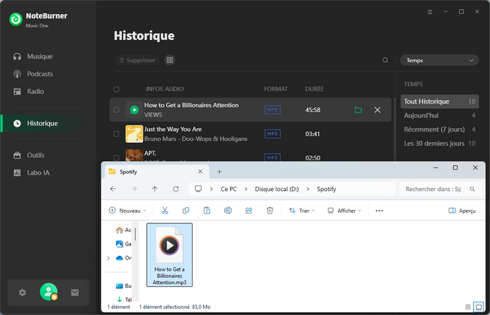This screenshot has height=315, width=490.
Task: Switch to grid view in Historique toolbar
Action: 169,60
